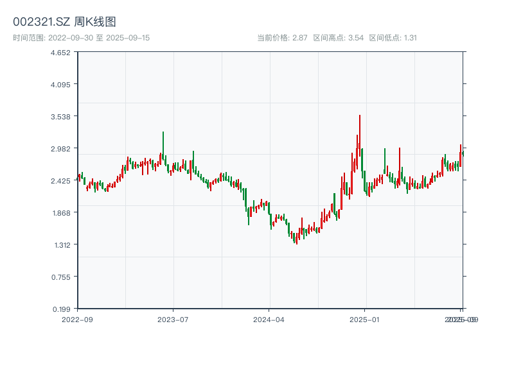This screenshot has width=514, height=385.
Task: Click the overlapping 2025-09 date label
Action: (x=462, y=319)
